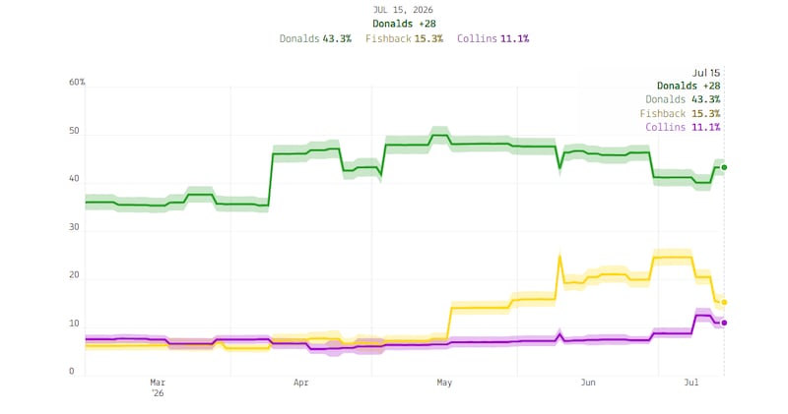The height and width of the screenshot is (414, 788).
Task: Click Fishback 15.3% in the tooltip
Action: click(680, 113)
